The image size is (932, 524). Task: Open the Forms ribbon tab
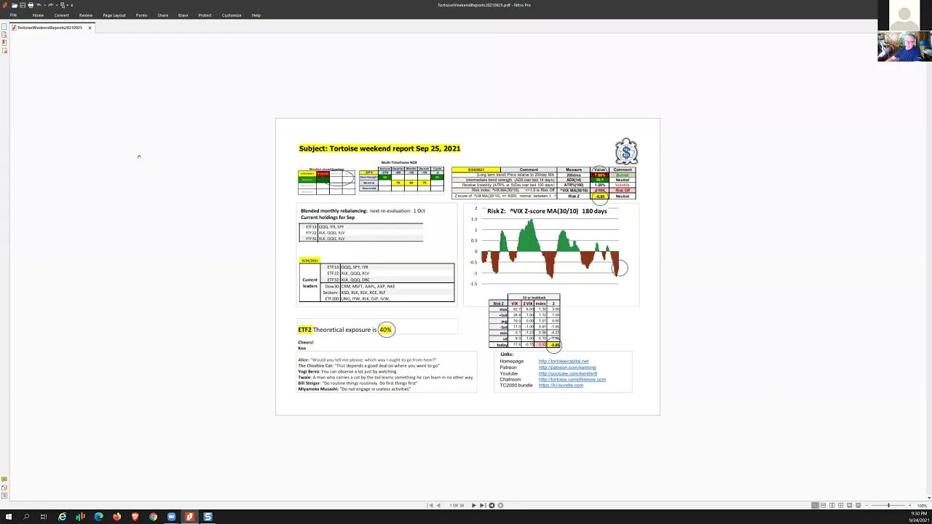tap(141, 15)
